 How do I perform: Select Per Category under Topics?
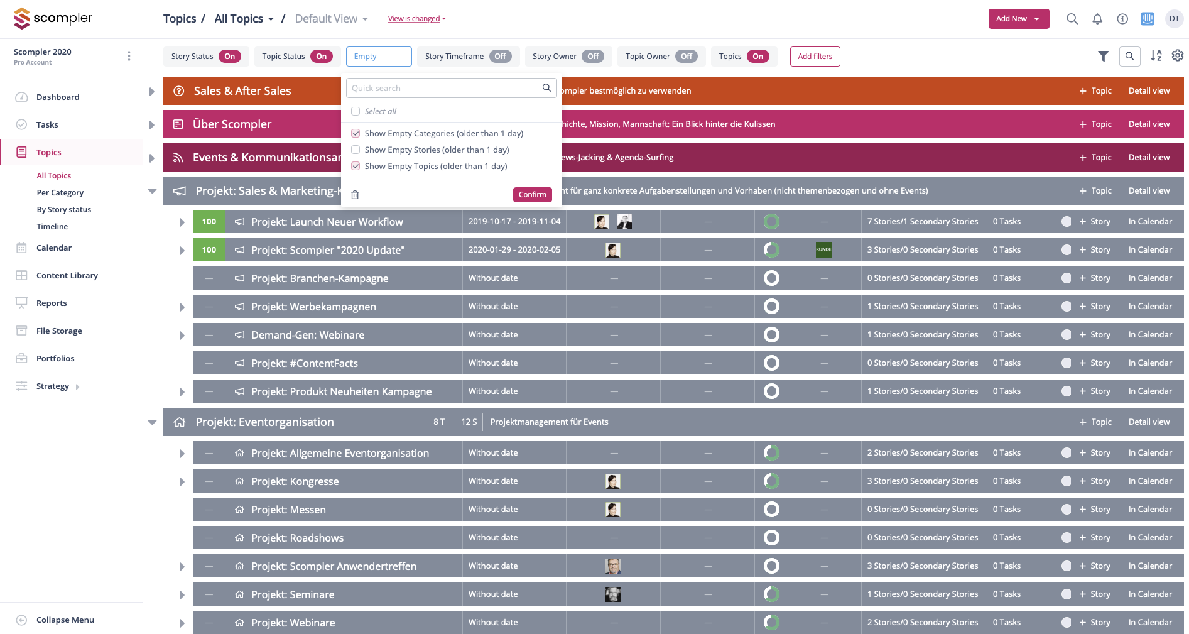coord(60,193)
